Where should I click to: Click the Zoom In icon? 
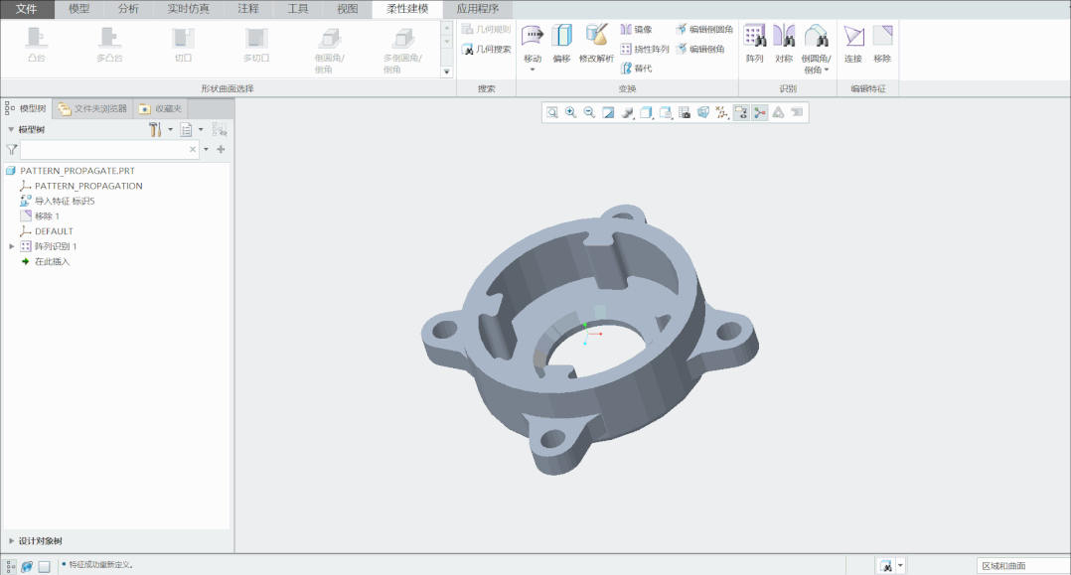coord(570,112)
